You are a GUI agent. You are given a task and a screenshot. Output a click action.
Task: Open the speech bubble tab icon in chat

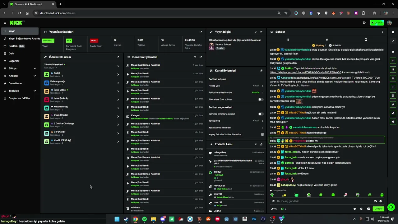327,40
